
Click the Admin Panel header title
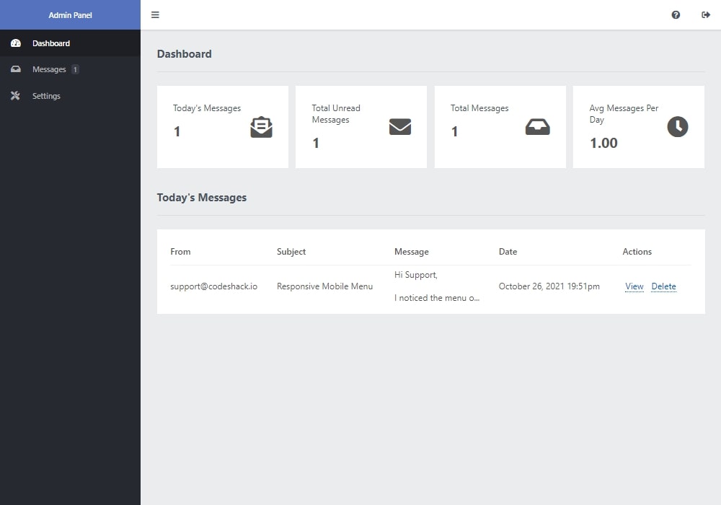(71, 15)
